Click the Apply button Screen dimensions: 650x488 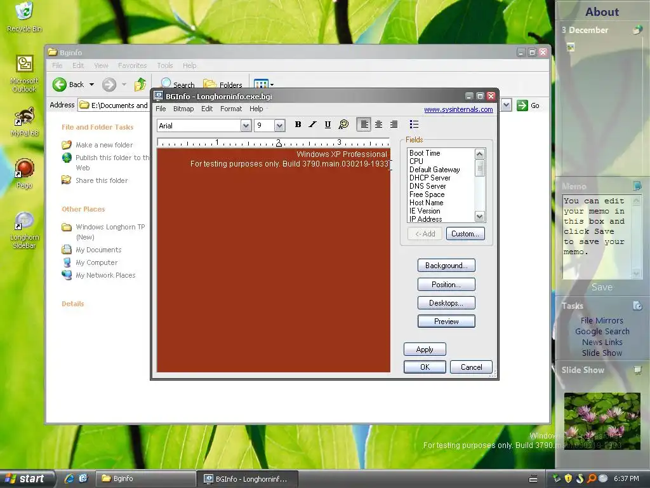425,349
